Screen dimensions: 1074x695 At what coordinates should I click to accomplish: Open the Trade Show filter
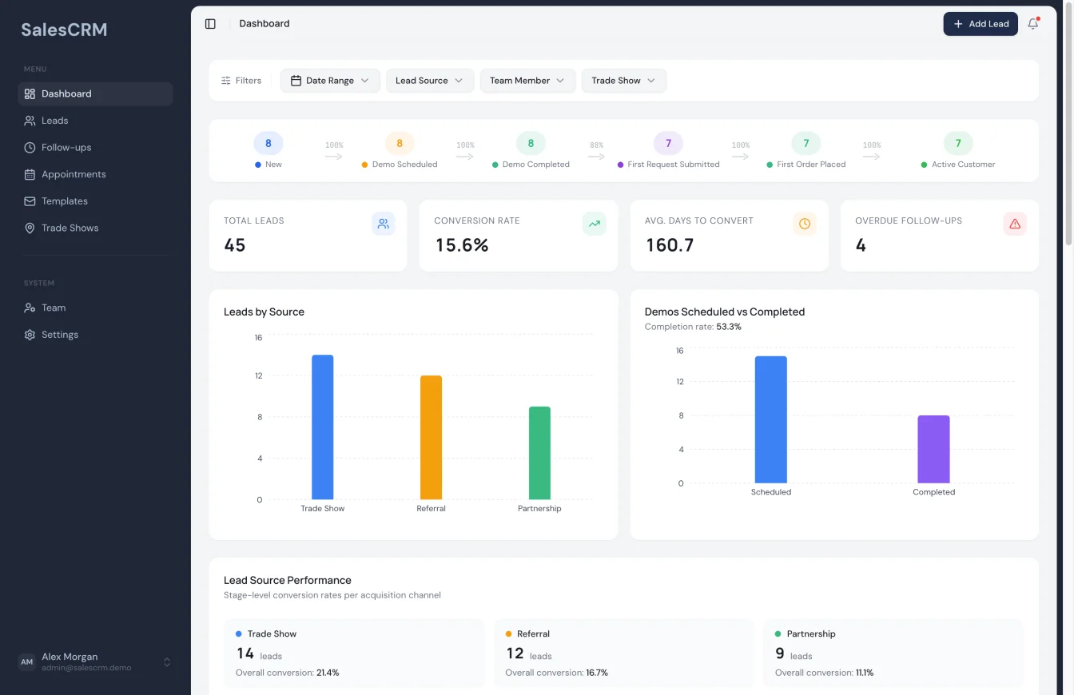(x=623, y=80)
